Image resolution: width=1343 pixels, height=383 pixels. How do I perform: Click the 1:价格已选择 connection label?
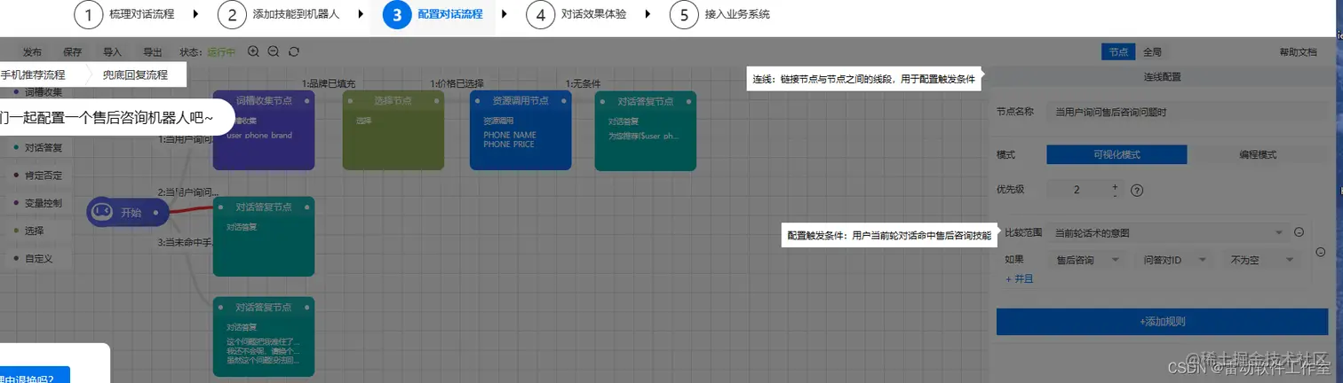[x=458, y=83]
